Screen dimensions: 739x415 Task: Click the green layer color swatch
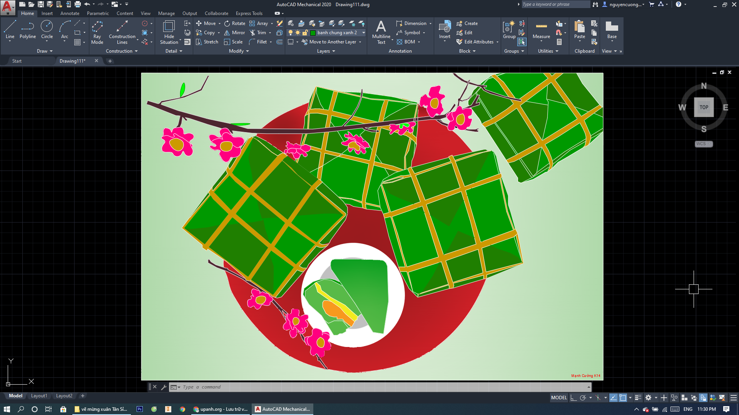point(313,33)
